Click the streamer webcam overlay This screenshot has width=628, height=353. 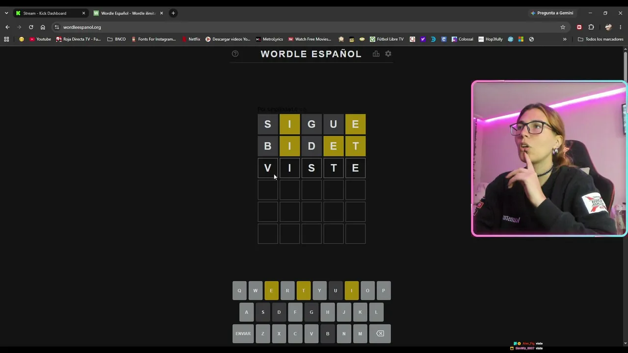point(549,158)
